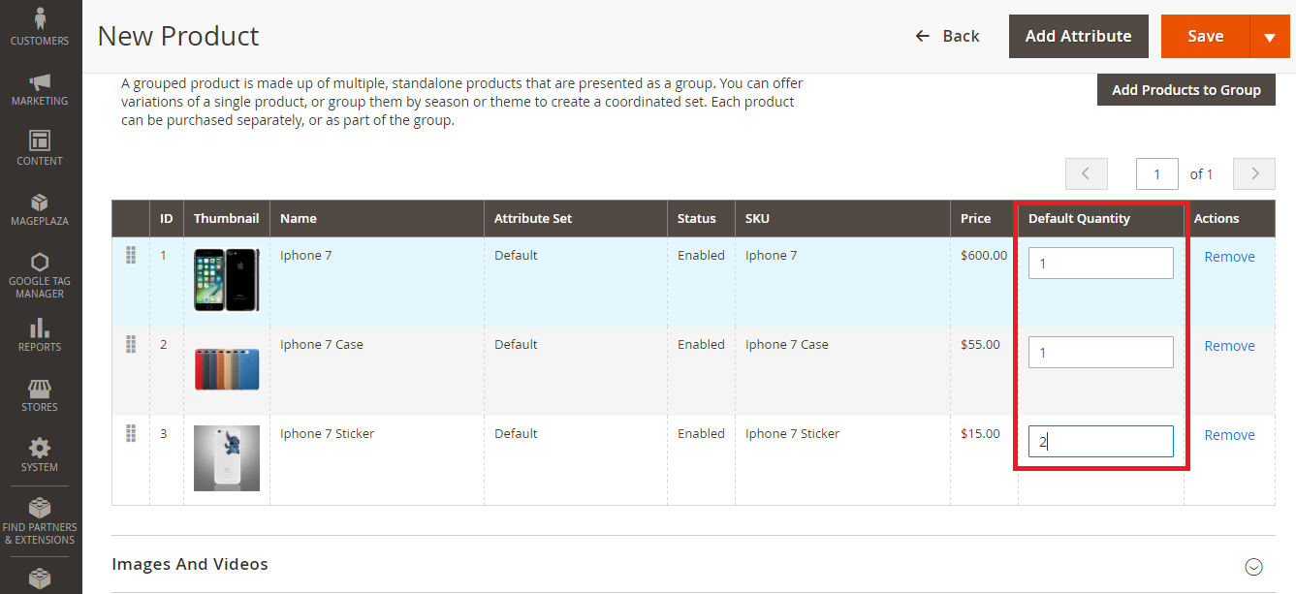
Task: Open the Content sidebar menu
Action: tap(40, 149)
